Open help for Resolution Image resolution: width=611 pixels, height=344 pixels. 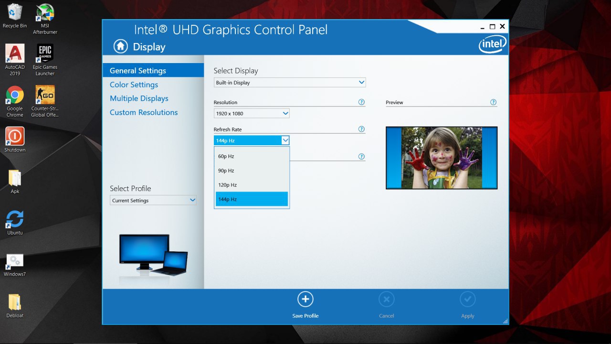point(361,102)
